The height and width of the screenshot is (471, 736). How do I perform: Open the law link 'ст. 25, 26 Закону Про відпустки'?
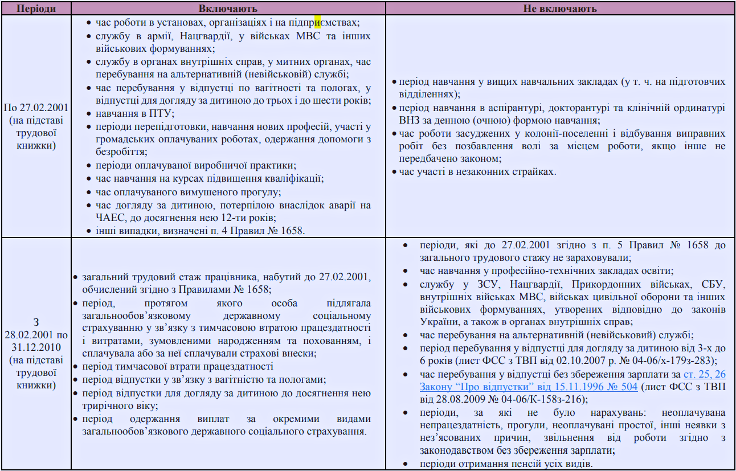point(705,374)
